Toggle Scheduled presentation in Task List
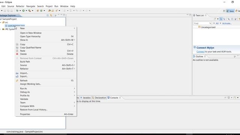The height and width of the screenshot is (135, 240). [224, 19]
